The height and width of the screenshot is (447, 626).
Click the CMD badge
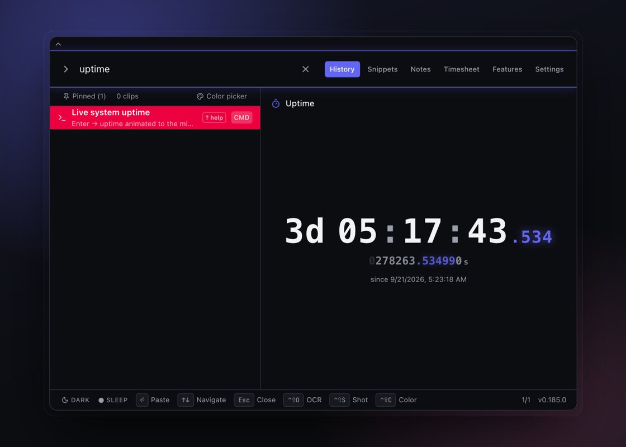241,118
